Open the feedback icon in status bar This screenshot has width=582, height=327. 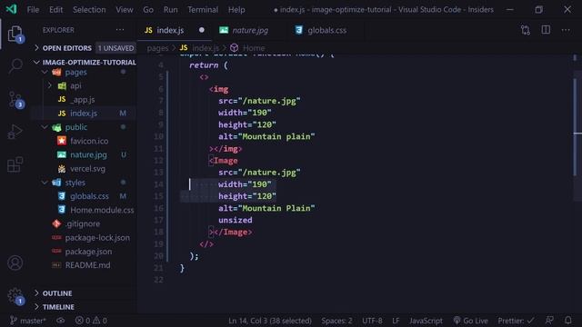(549, 321)
